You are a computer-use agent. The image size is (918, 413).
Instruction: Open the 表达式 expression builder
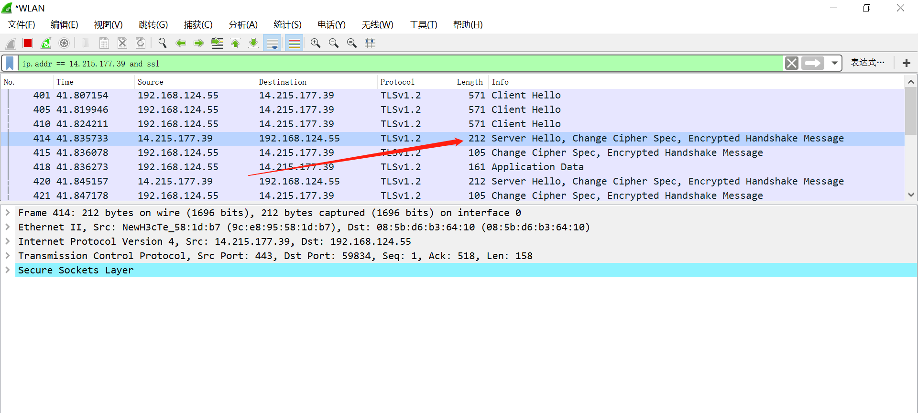[x=867, y=63]
